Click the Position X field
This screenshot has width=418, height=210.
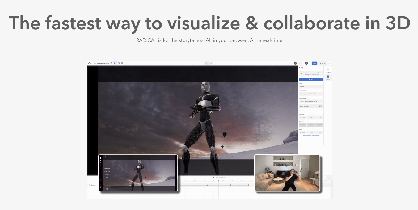point(302,117)
